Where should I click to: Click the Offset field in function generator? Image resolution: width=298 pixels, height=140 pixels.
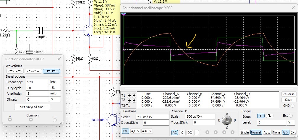click(37, 99)
